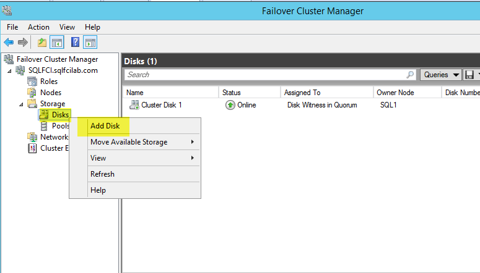Click the blue Back arrow icon
Viewport: 480px width, 273px height.
(x=9, y=42)
